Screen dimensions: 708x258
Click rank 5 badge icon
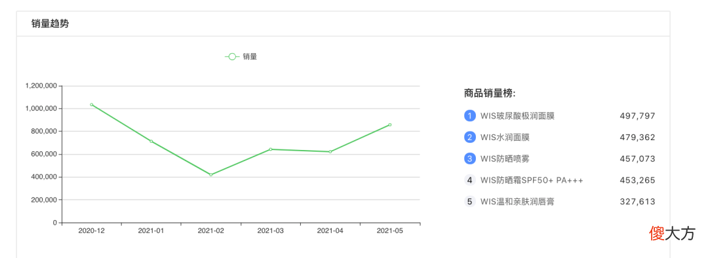[469, 202]
